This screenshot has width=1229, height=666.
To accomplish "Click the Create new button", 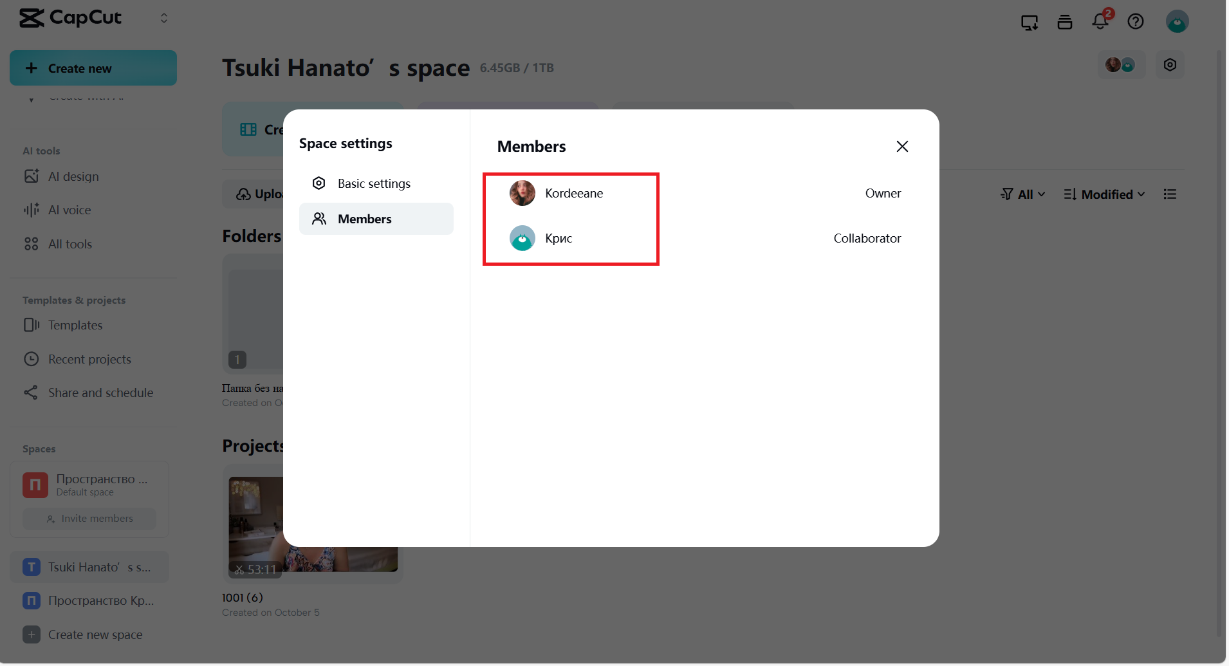I will [x=93, y=68].
